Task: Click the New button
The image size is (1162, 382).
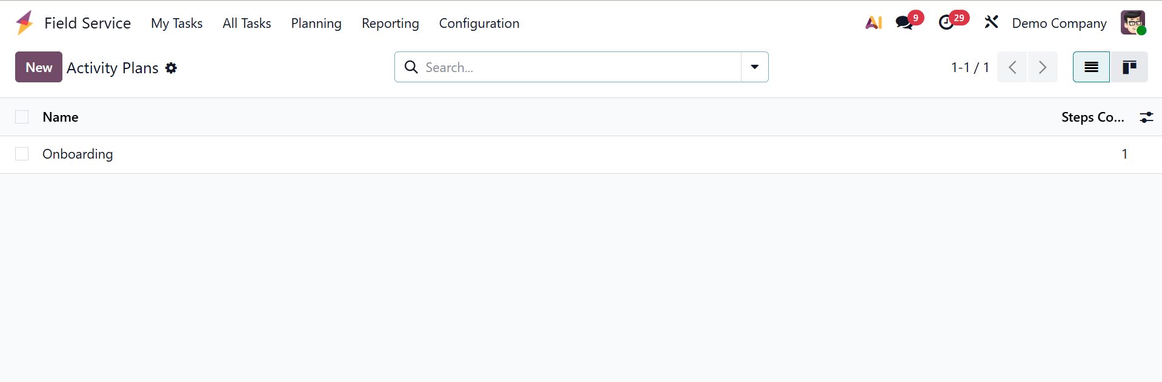Action: coord(39,67)
